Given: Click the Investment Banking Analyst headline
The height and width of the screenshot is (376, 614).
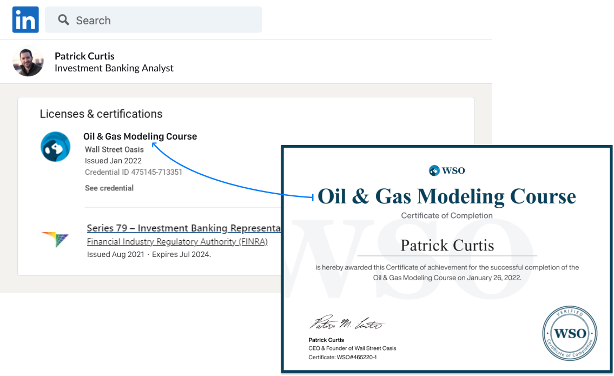Looking at the screenshot, I should tap(114, 68).
